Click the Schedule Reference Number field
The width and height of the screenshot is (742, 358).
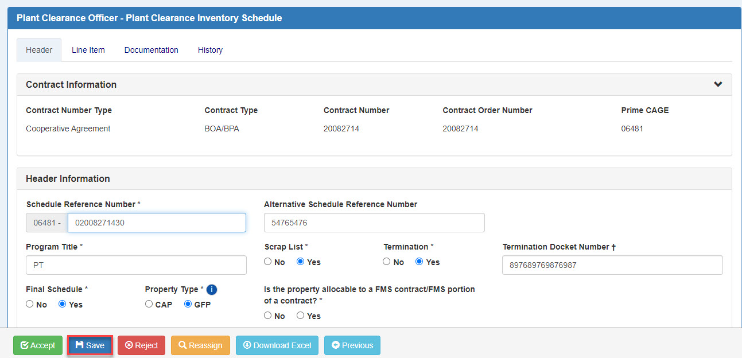156,223
